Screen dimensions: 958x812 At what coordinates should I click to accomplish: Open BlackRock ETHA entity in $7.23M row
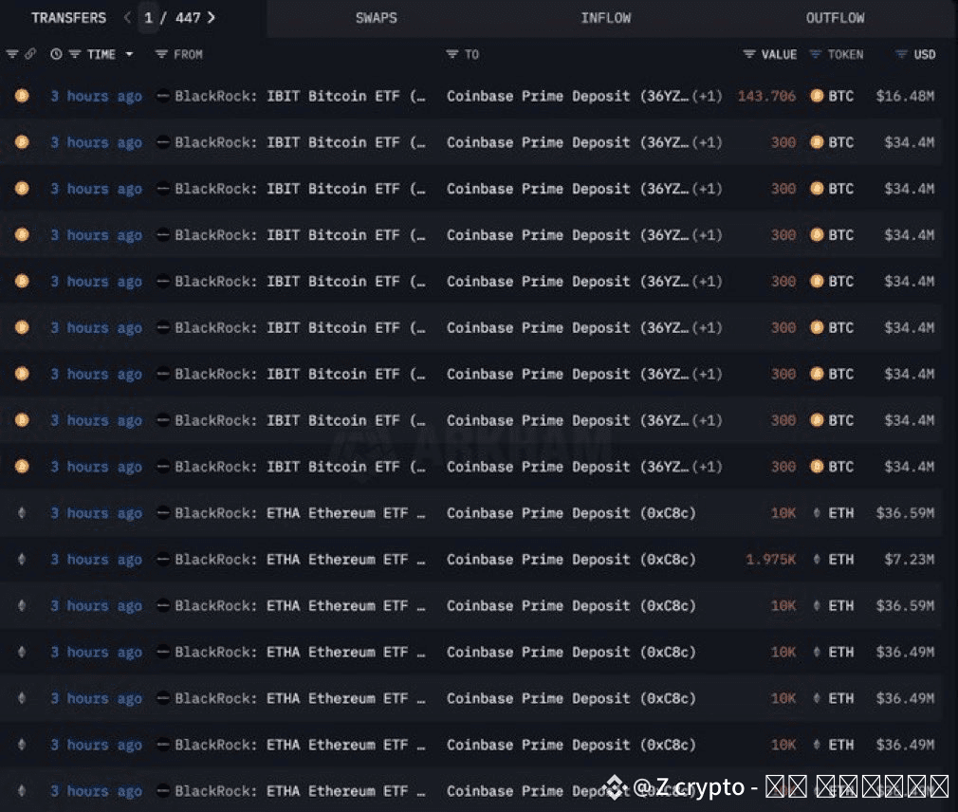300,559
